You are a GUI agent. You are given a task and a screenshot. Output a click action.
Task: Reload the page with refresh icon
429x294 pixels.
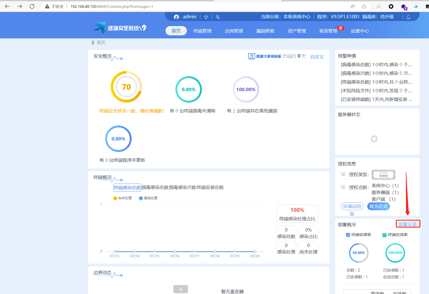pyautogui.click(x=32, y=6)
